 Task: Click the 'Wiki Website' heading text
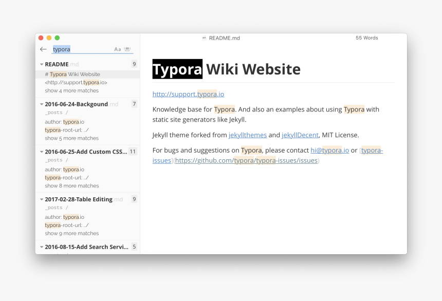[x=253, y=69]
